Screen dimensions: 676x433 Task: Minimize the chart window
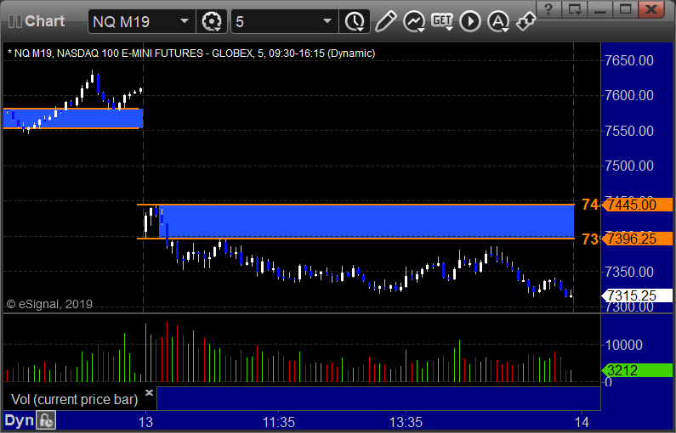click(600, 9)
